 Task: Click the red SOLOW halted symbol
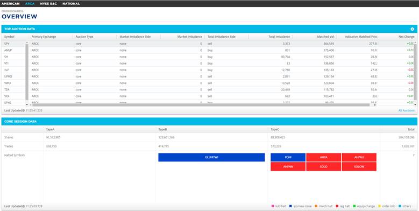(x=359, y=166)
